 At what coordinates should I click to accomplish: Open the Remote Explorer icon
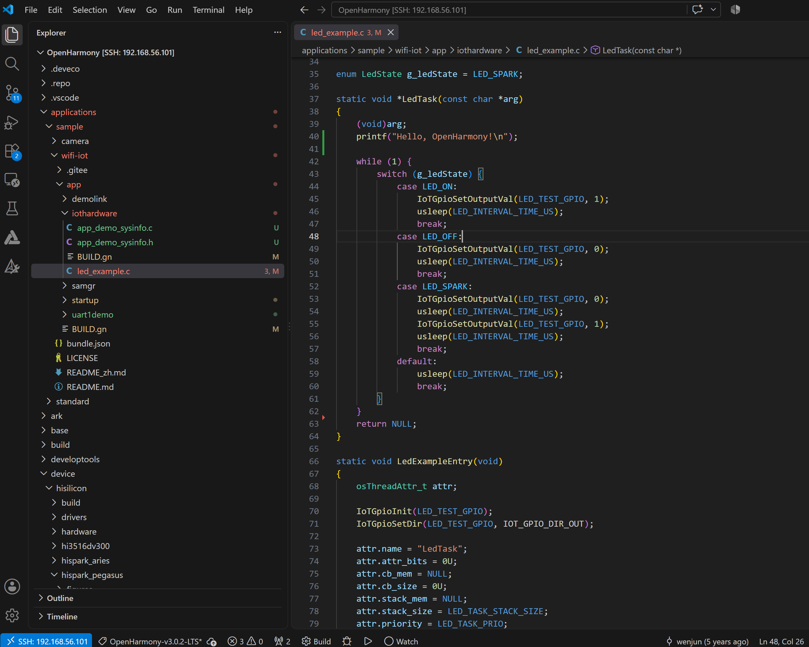click(x=12, y=180)
